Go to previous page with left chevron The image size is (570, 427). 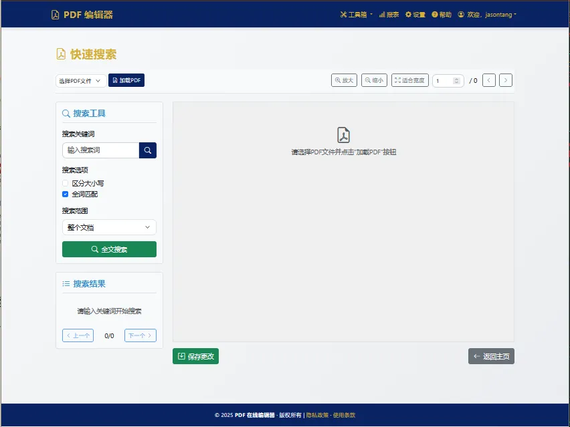[x=488, y=80]
